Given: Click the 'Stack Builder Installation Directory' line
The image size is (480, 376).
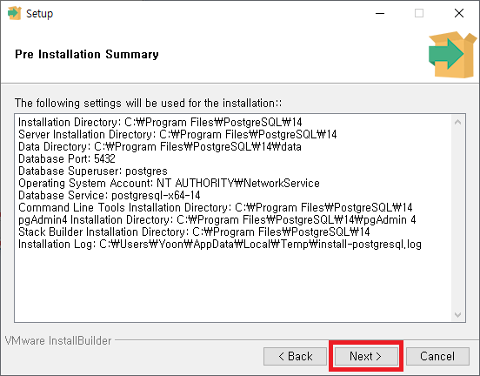Looking at the screenshot, I should (x=194, y=232).
